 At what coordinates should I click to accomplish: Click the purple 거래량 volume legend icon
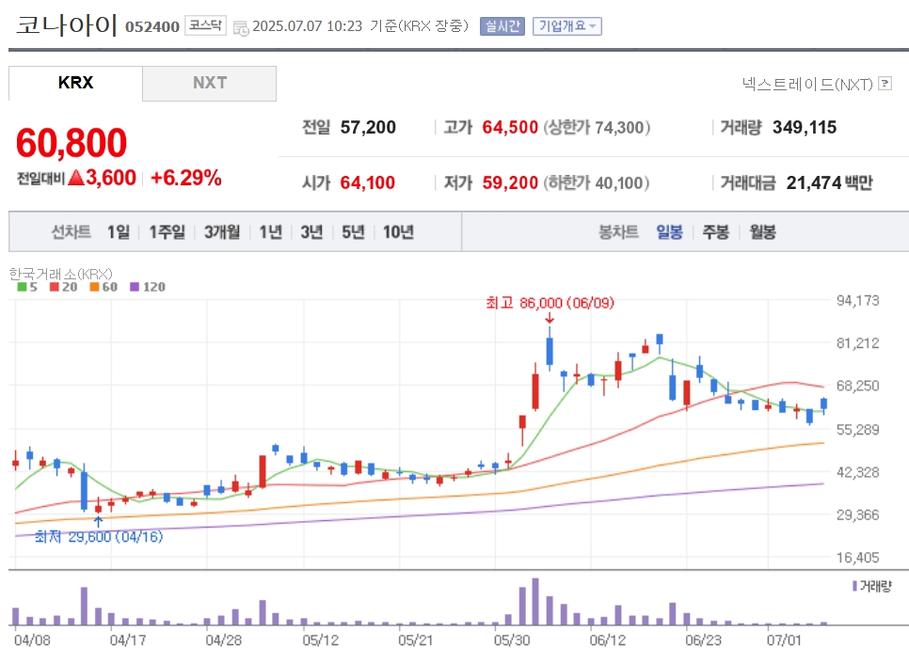pos(854,586)
